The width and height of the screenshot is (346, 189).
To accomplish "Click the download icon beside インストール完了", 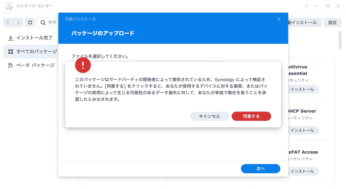I will (11, 38).
